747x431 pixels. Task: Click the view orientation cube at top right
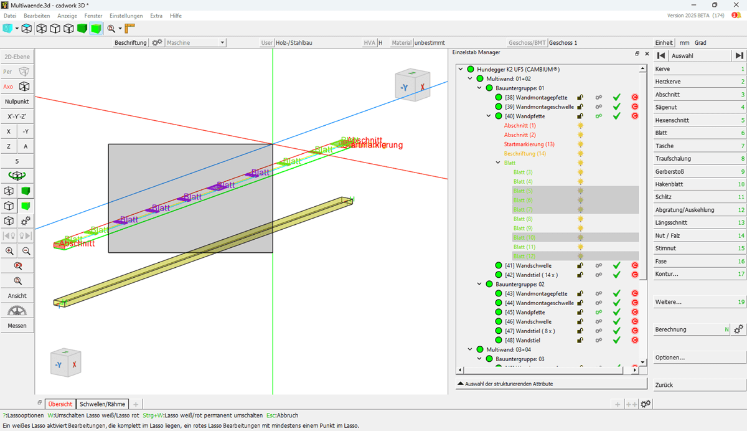pyautogui.click(x=413, y=85)
